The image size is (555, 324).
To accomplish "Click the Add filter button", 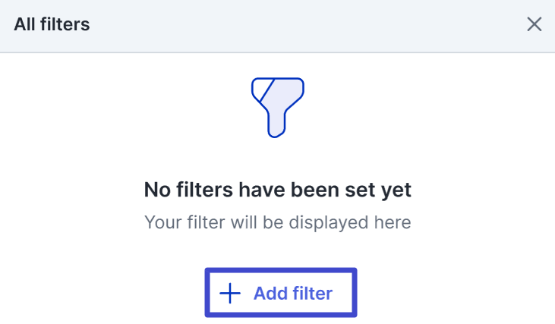I will (281, 293).
